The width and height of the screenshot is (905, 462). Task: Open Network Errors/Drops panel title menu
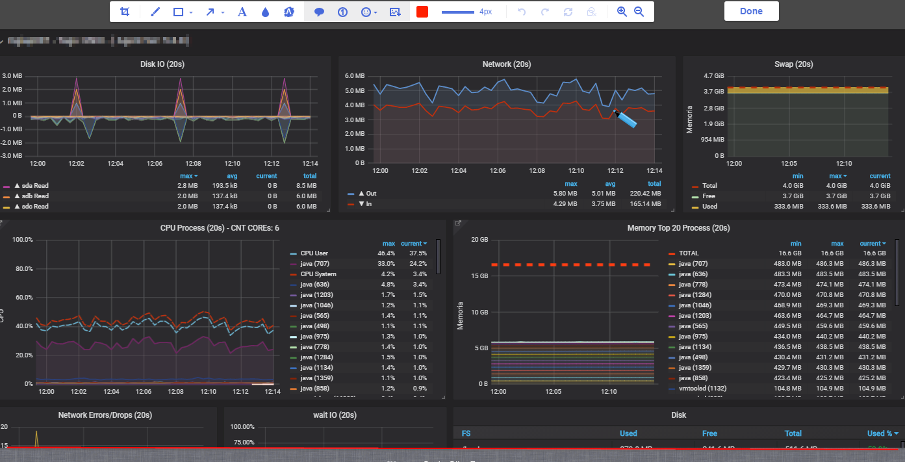point(105,415)
